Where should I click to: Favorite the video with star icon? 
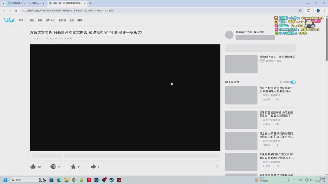point(73,166)
